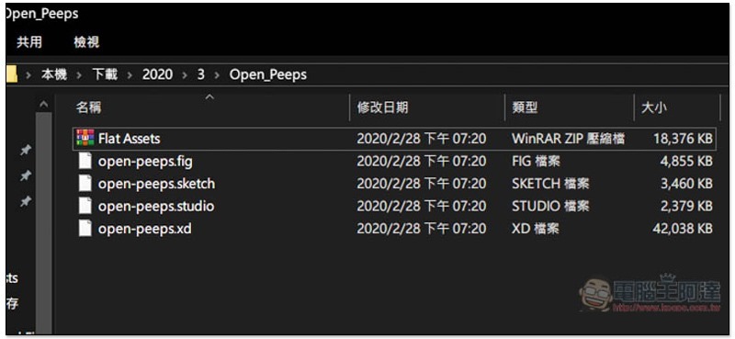Screen dimensions: 735x339
Task: Sort files by the 名稱 column header
Action: 88,107
